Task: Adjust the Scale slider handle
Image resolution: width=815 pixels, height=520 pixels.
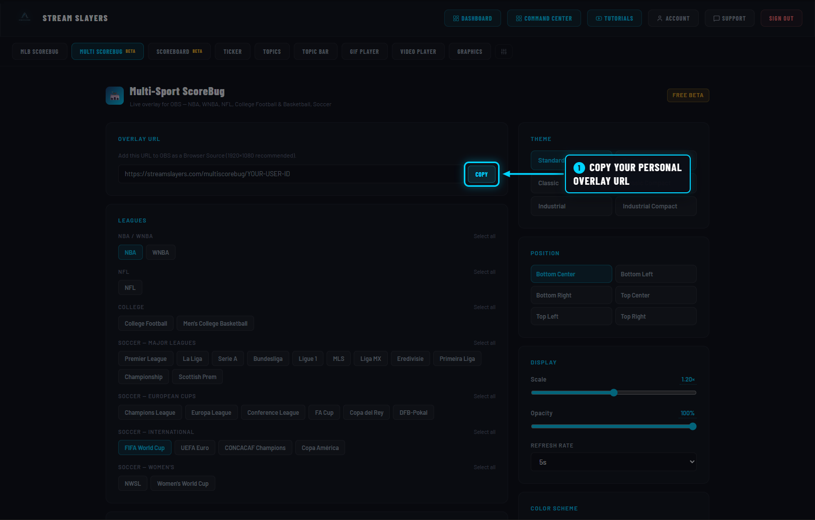Action: coord(614,393)
